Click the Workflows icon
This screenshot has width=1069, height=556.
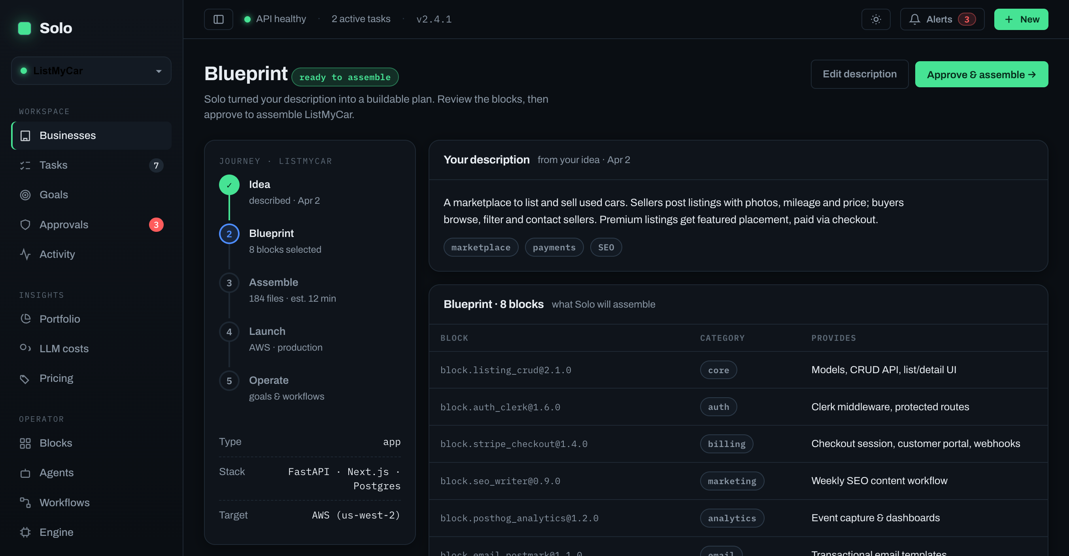[25, 503]
